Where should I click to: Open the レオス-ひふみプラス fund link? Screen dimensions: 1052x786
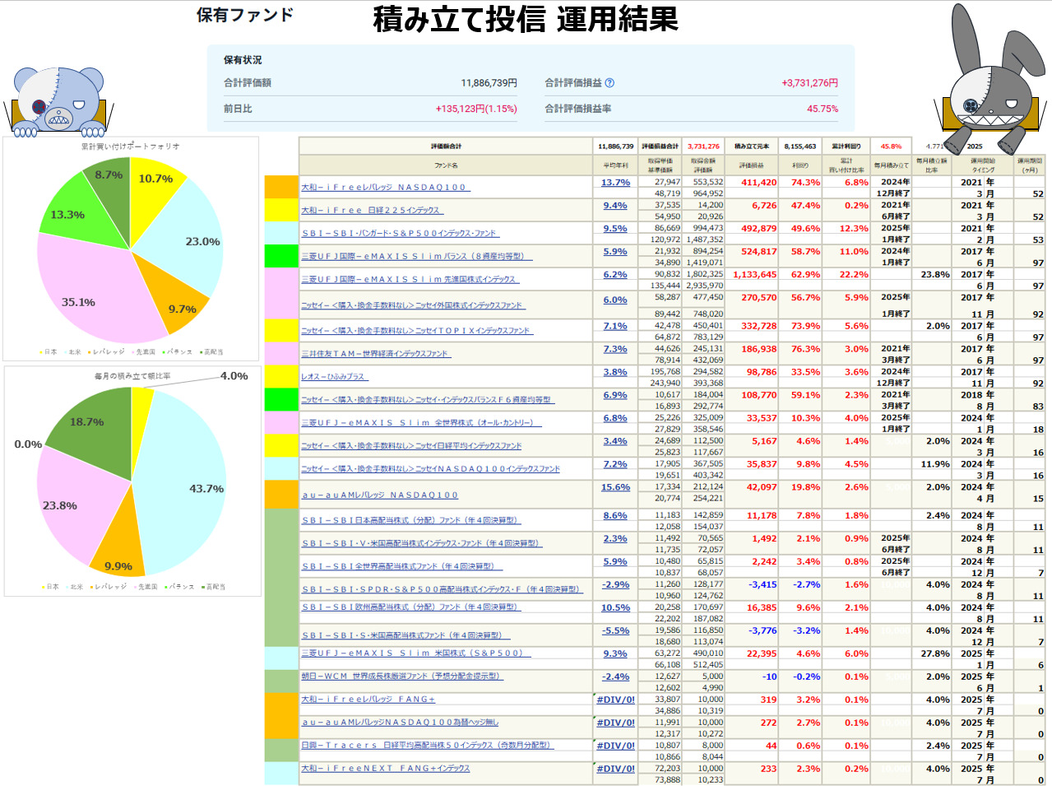pos(335,377)
